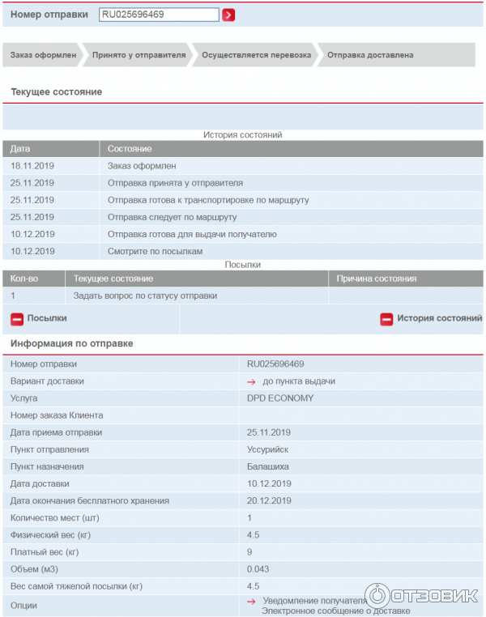The image size is (486, 617).
Task: Click the "Состояние" column header
Action: click(x=130, y=149)
